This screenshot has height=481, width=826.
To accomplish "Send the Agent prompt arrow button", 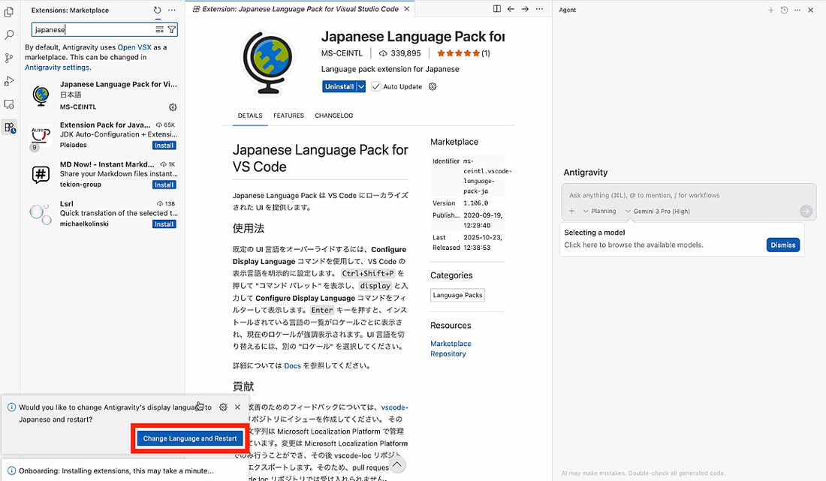I will (x=806, y=211).
